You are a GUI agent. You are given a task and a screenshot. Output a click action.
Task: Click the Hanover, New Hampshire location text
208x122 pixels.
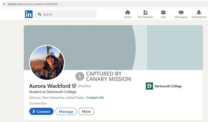coord(56,98)
